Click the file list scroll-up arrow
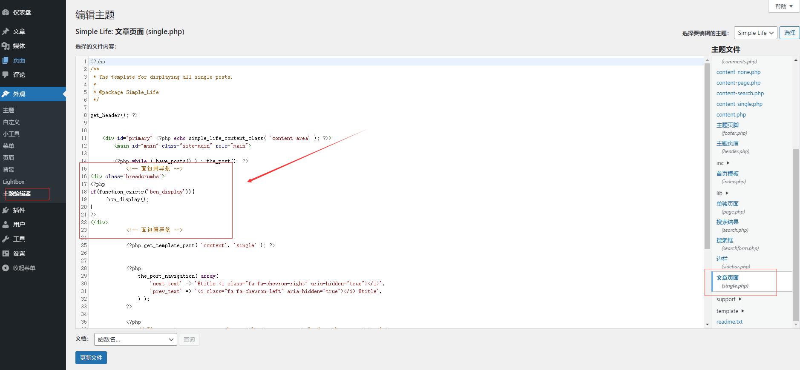This screenshot has width=800, height=370. click(x=796, y=60)
